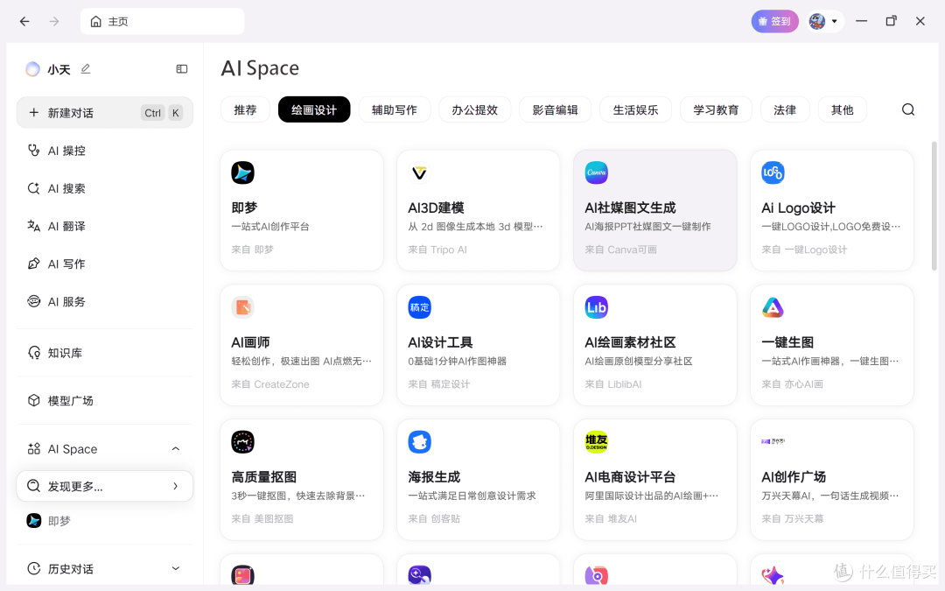Screen dimensions: 945x591
Task: Open the AI3D建模 card title
Action: point(436,208)
